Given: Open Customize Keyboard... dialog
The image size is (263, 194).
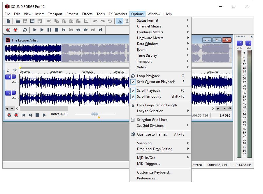Looking at the screenshot, I should tap(161, 172).
